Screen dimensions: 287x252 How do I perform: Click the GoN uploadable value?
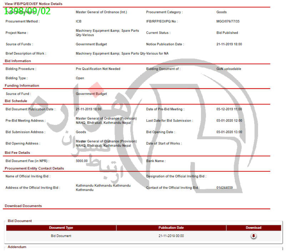[x=228, y=69]
